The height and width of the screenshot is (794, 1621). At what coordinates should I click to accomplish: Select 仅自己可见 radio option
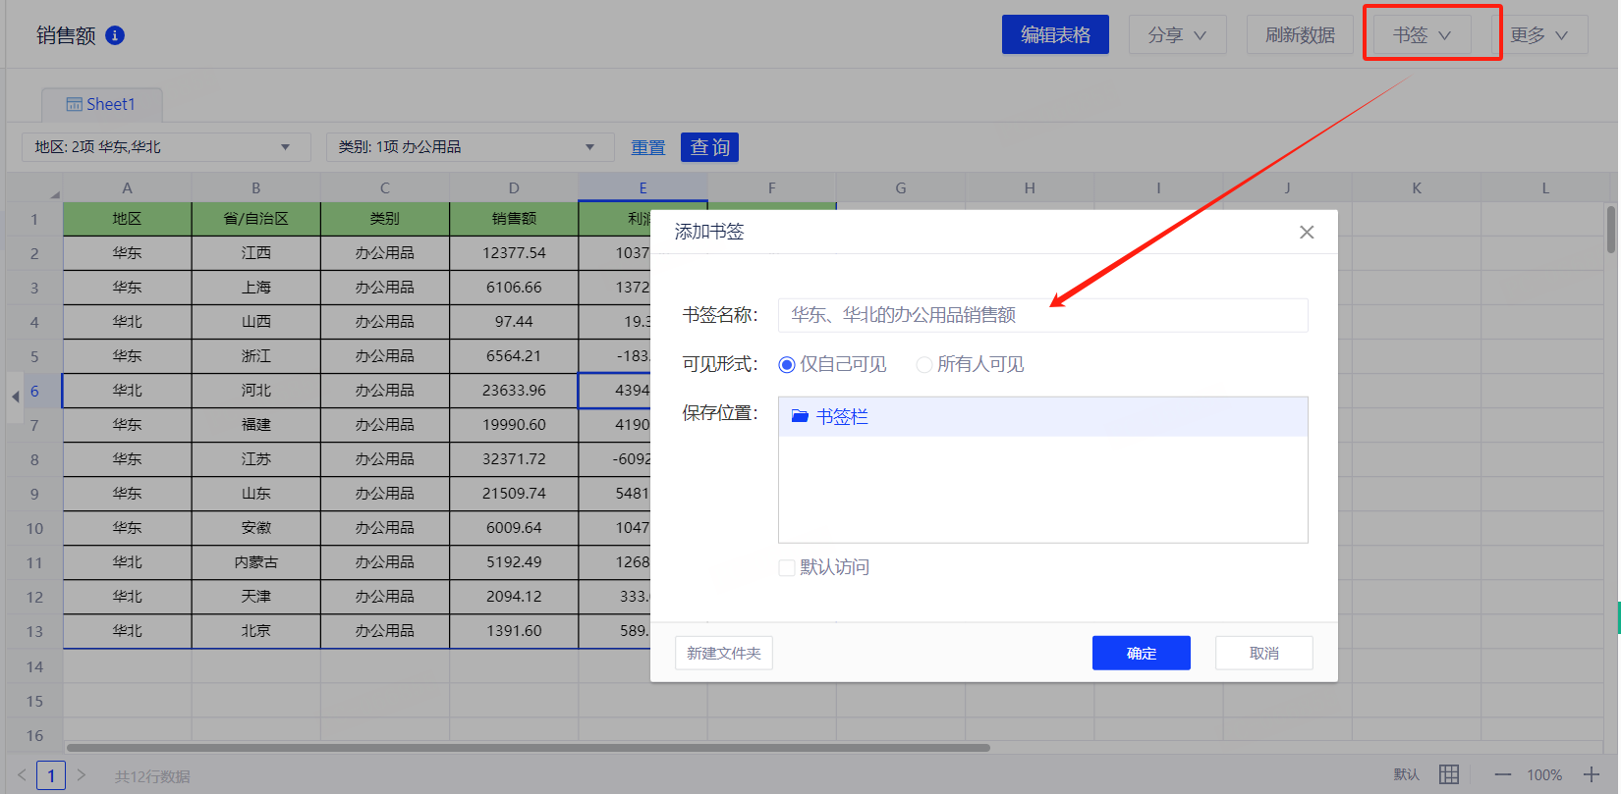coord(787,365)
